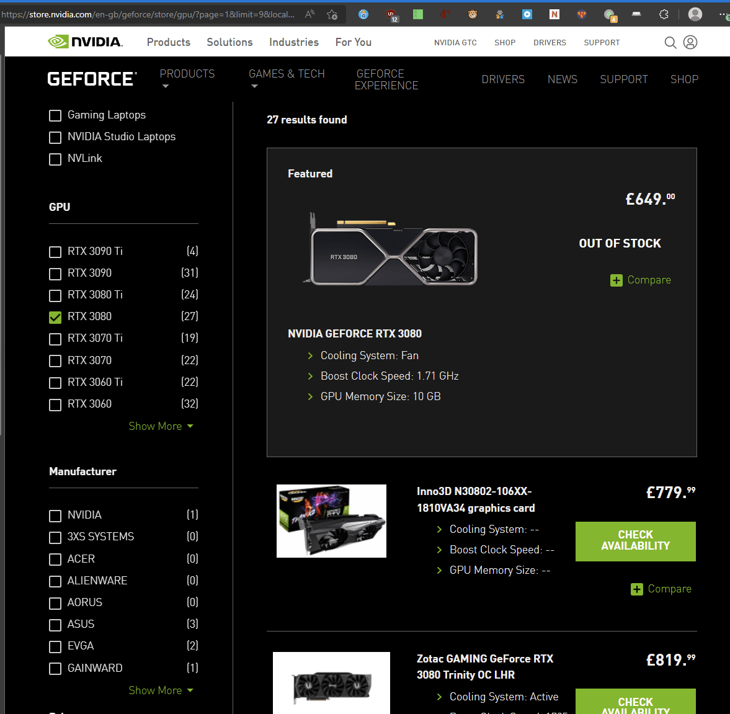The width and height of the screenshot is (730, 714).
Task: Click the Inno3D CHECK AVAILABILITY button
Action: (635, 541)
